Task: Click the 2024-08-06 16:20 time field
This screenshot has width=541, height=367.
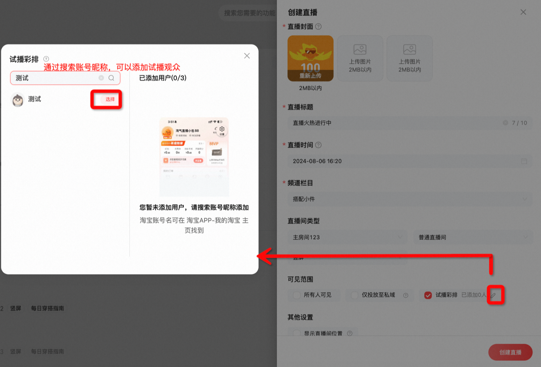Action: point(410,161)
